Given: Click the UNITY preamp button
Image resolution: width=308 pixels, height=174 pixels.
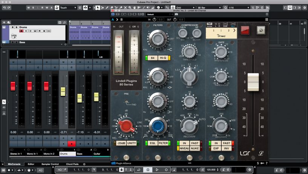Looking at the screenshot, I should (132, 143).
